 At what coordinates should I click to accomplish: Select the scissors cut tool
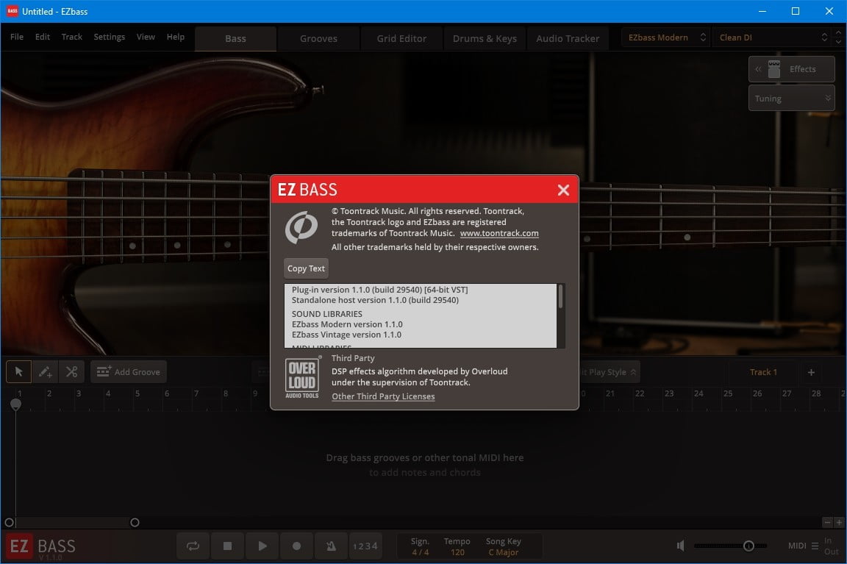click(71, 372)
